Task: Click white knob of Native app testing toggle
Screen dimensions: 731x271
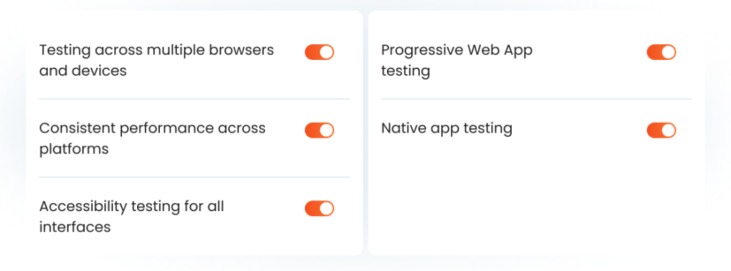Action: [668, 131]
